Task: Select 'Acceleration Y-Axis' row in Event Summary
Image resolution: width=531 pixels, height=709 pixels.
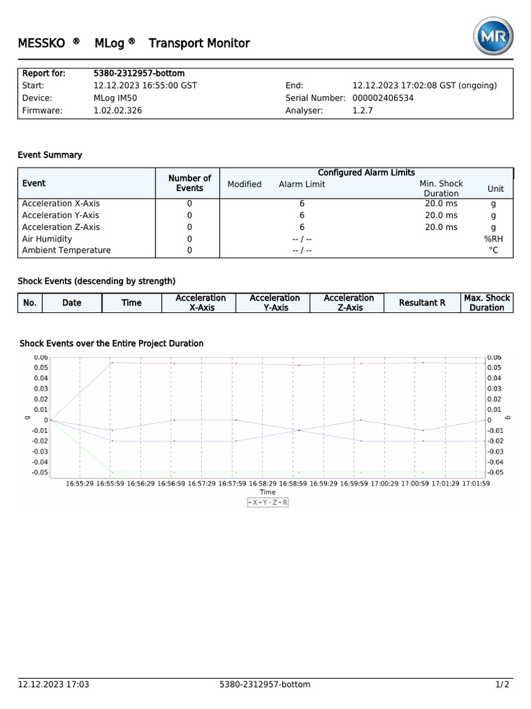Action: click(x=265, y=215)
